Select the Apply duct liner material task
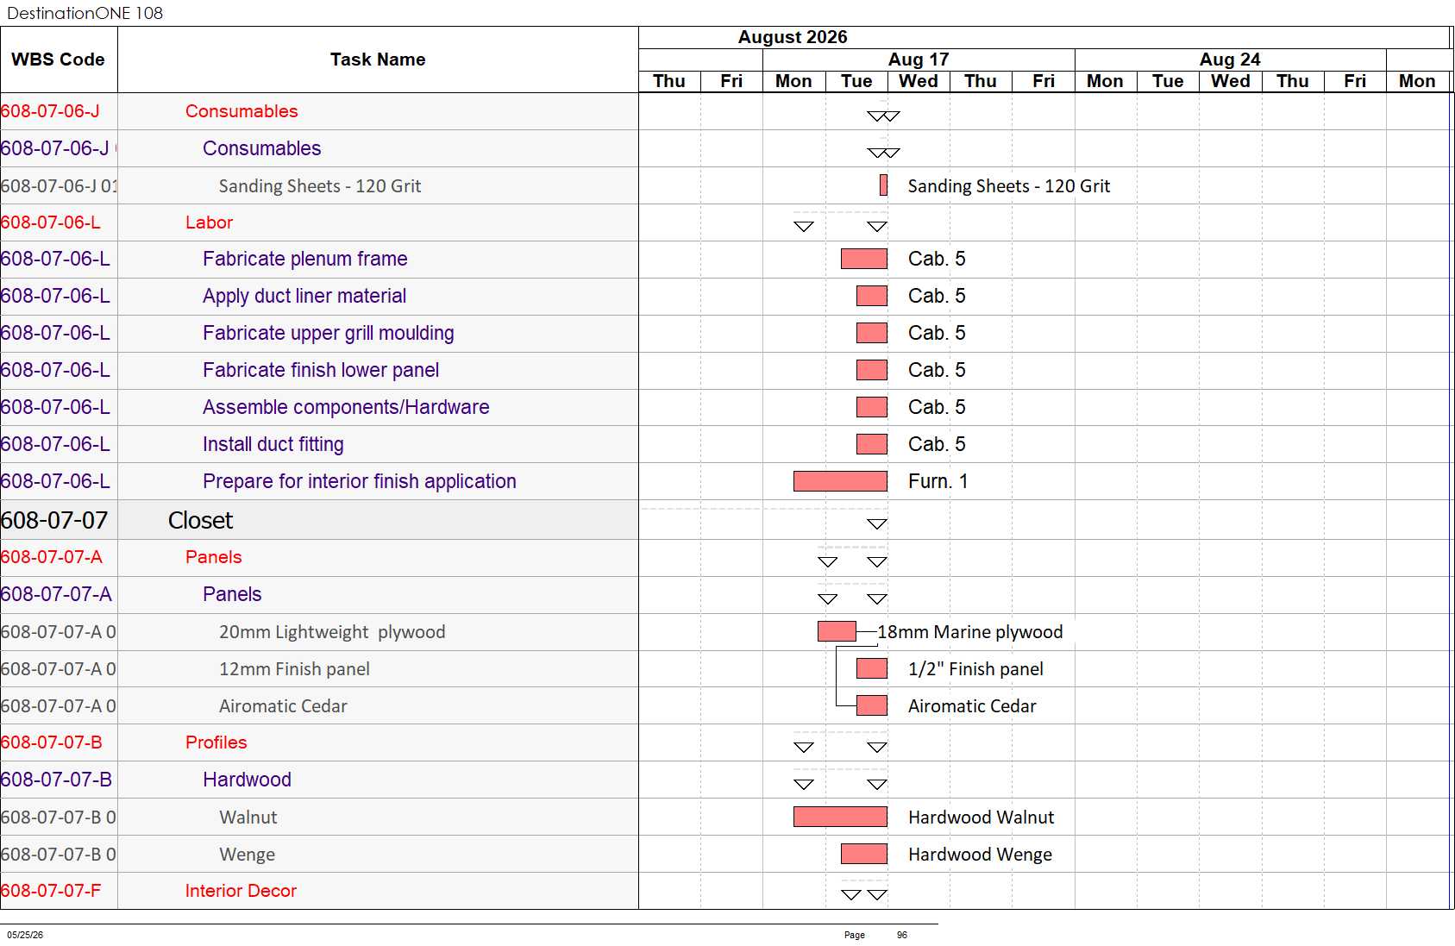Viewport: 1455px width, 946px height. [x=304, y=296]
